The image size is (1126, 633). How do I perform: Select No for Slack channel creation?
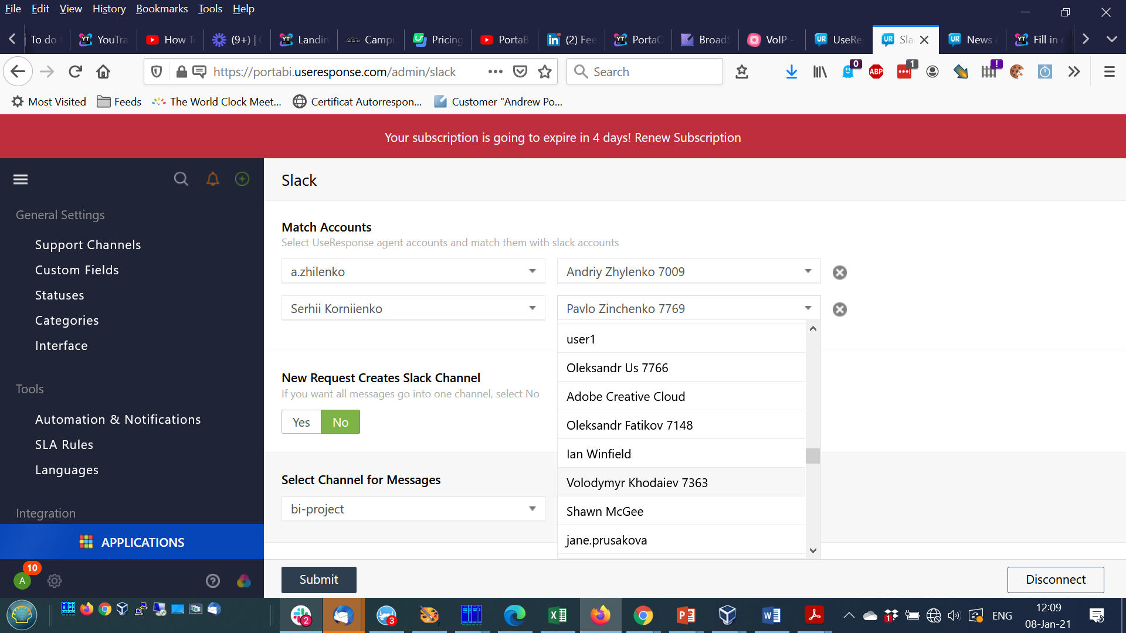click(x=340, y=422)
